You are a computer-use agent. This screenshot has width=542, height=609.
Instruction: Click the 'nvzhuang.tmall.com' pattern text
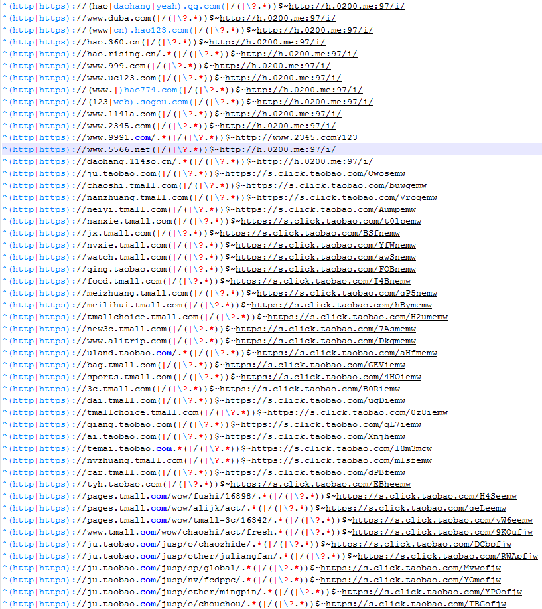tap(135, 461)
